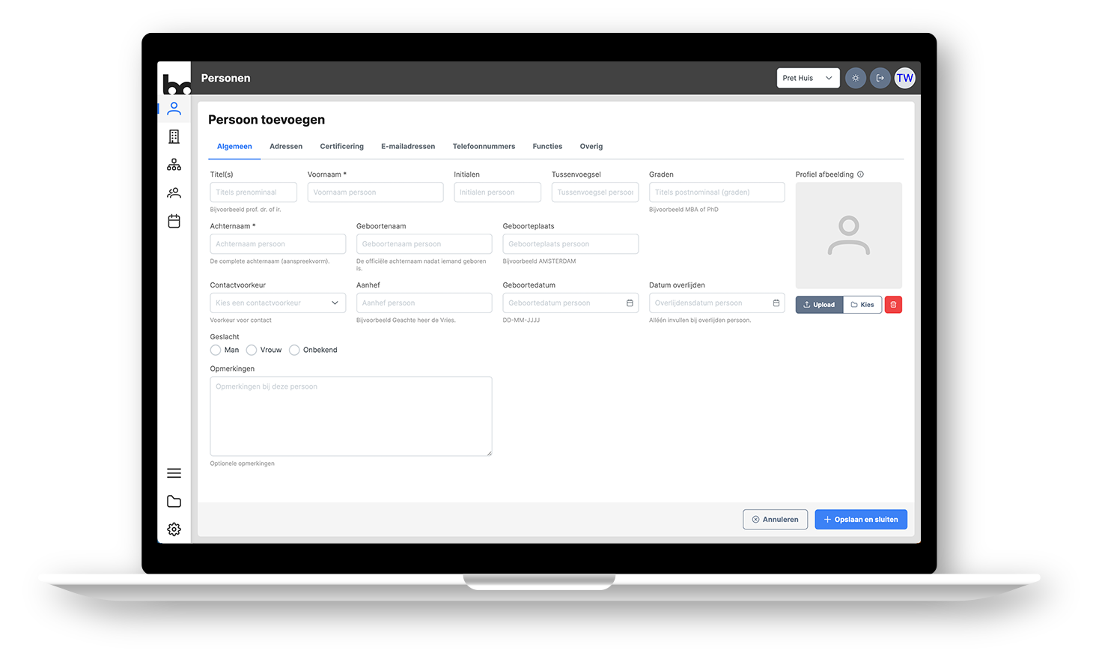Screen dimensions: 1093x659
Task: Select the Man gender radio button
Action: coord(216,350)
